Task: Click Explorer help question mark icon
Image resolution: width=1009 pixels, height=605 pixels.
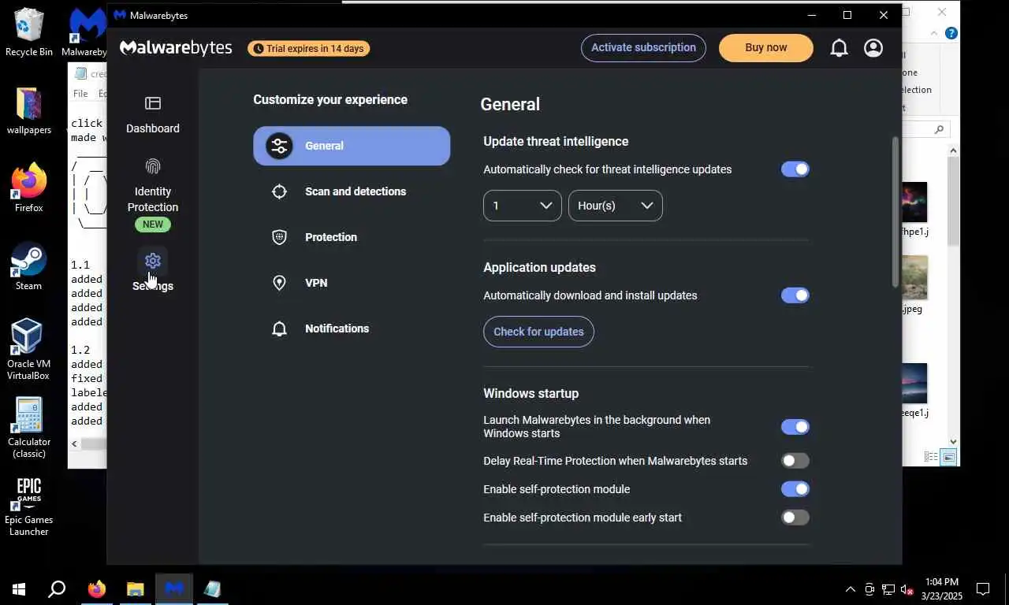Action: click(x=951, y=33)
